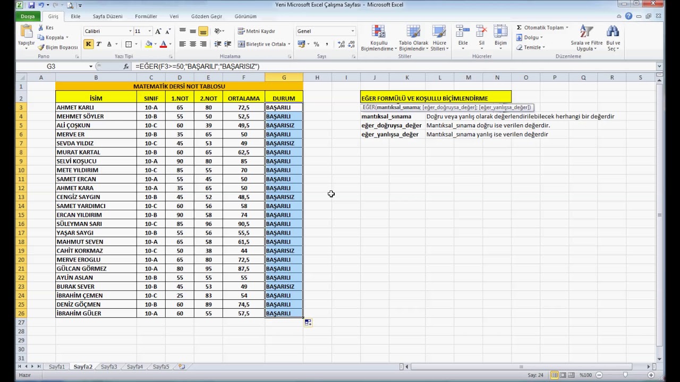Click the Auto Fill Options icon below table
Screen dimensions: 680x382
click(308, 322)
